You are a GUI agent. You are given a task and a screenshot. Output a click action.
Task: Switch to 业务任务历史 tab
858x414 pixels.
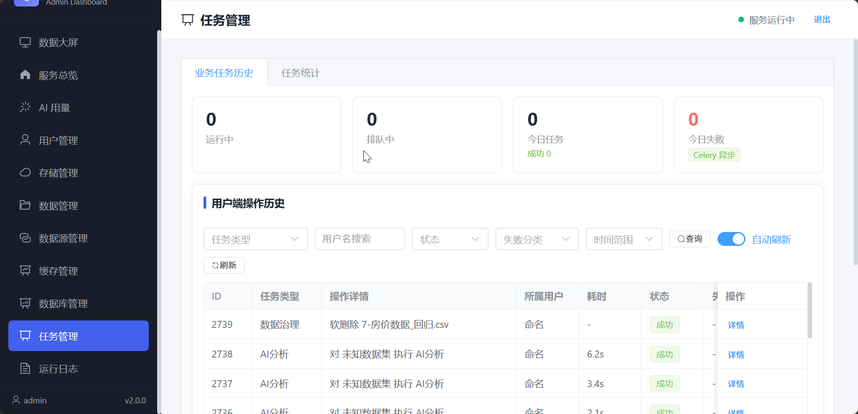click(224, 73)
